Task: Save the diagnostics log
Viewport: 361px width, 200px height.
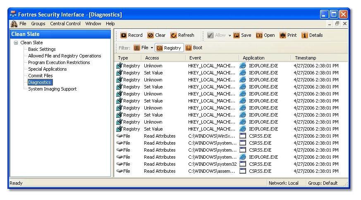Action: (242, 35)
